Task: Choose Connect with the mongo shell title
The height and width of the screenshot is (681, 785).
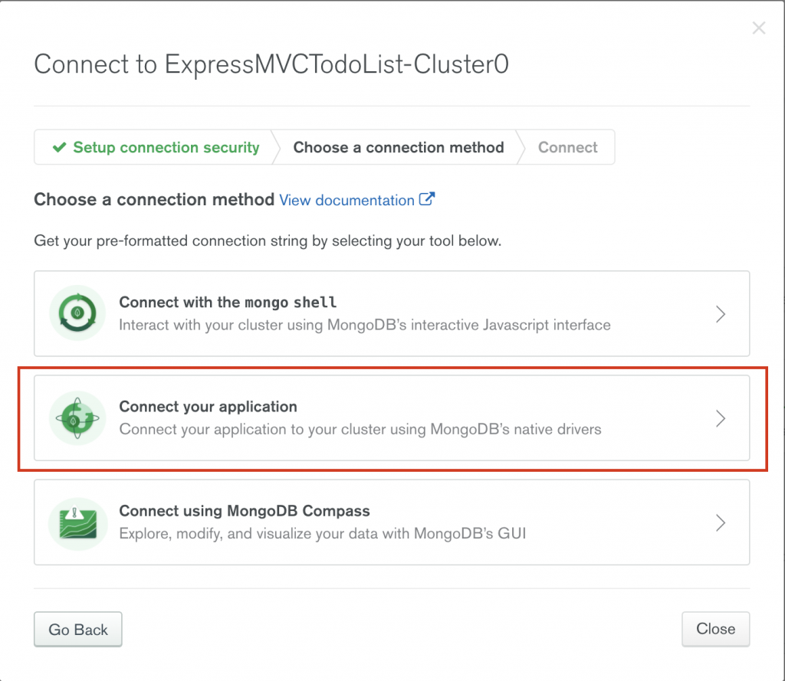Action: tap(228, 302)
